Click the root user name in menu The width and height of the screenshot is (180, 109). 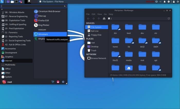tap(10, 82)
